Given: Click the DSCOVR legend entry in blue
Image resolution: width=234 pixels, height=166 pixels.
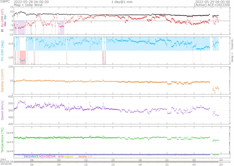Looking at the screenshot, I should tap(29, 157).
